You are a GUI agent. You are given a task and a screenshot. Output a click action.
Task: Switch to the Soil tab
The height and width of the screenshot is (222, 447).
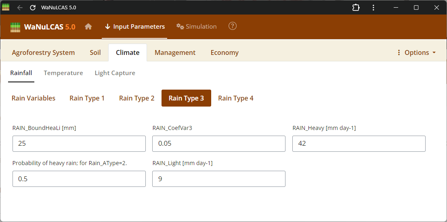coord(95,52)
